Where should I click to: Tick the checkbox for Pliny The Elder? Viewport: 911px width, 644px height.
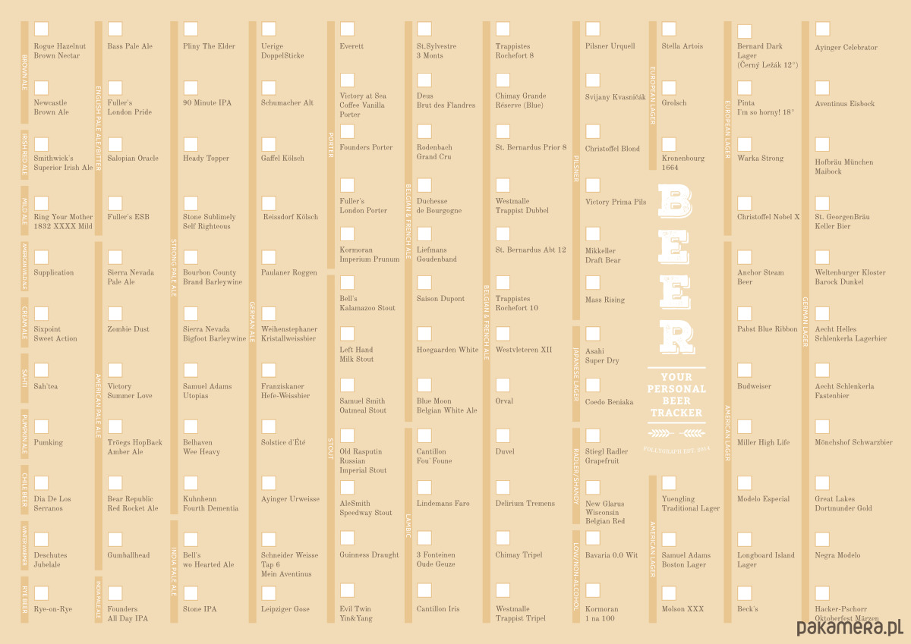point(191,29)
